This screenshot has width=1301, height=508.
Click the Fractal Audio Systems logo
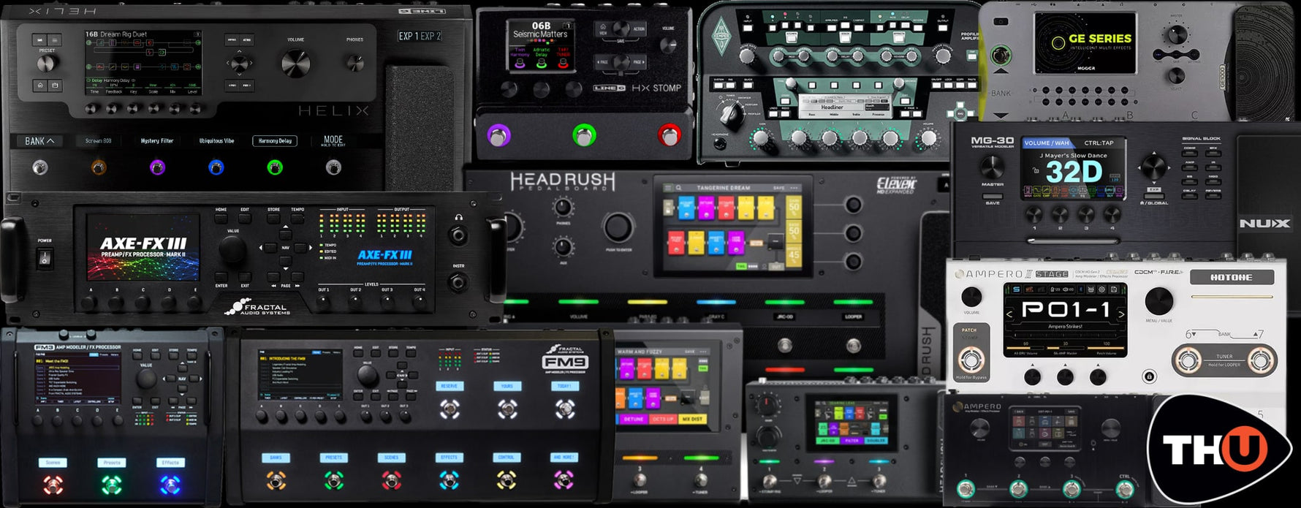(257, 308)
